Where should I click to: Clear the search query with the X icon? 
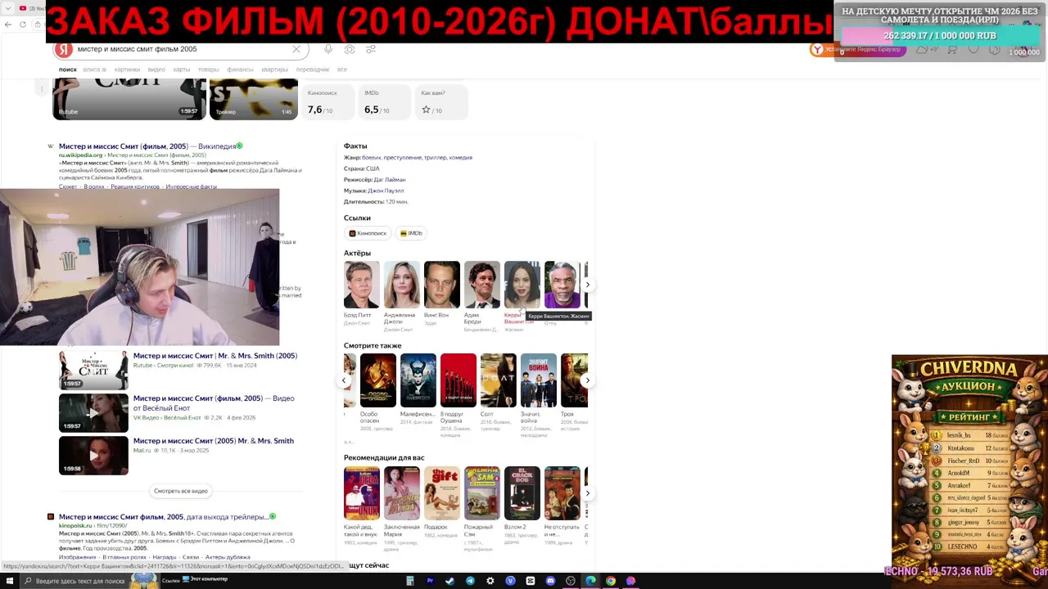pos(296,49)
